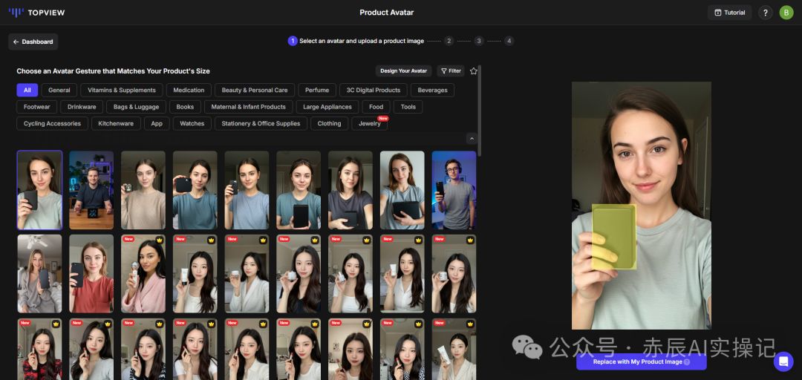
Task: Click step 2 in progress indicator
Action: click(x=449, y=41)
